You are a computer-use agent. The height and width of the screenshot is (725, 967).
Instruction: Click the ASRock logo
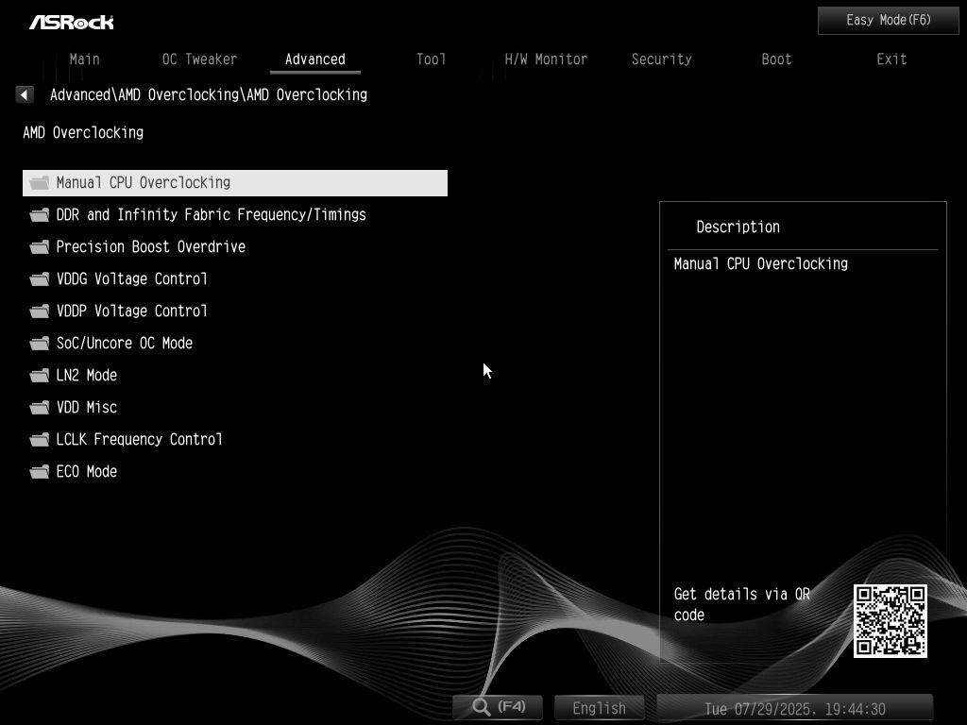point(72,23)
